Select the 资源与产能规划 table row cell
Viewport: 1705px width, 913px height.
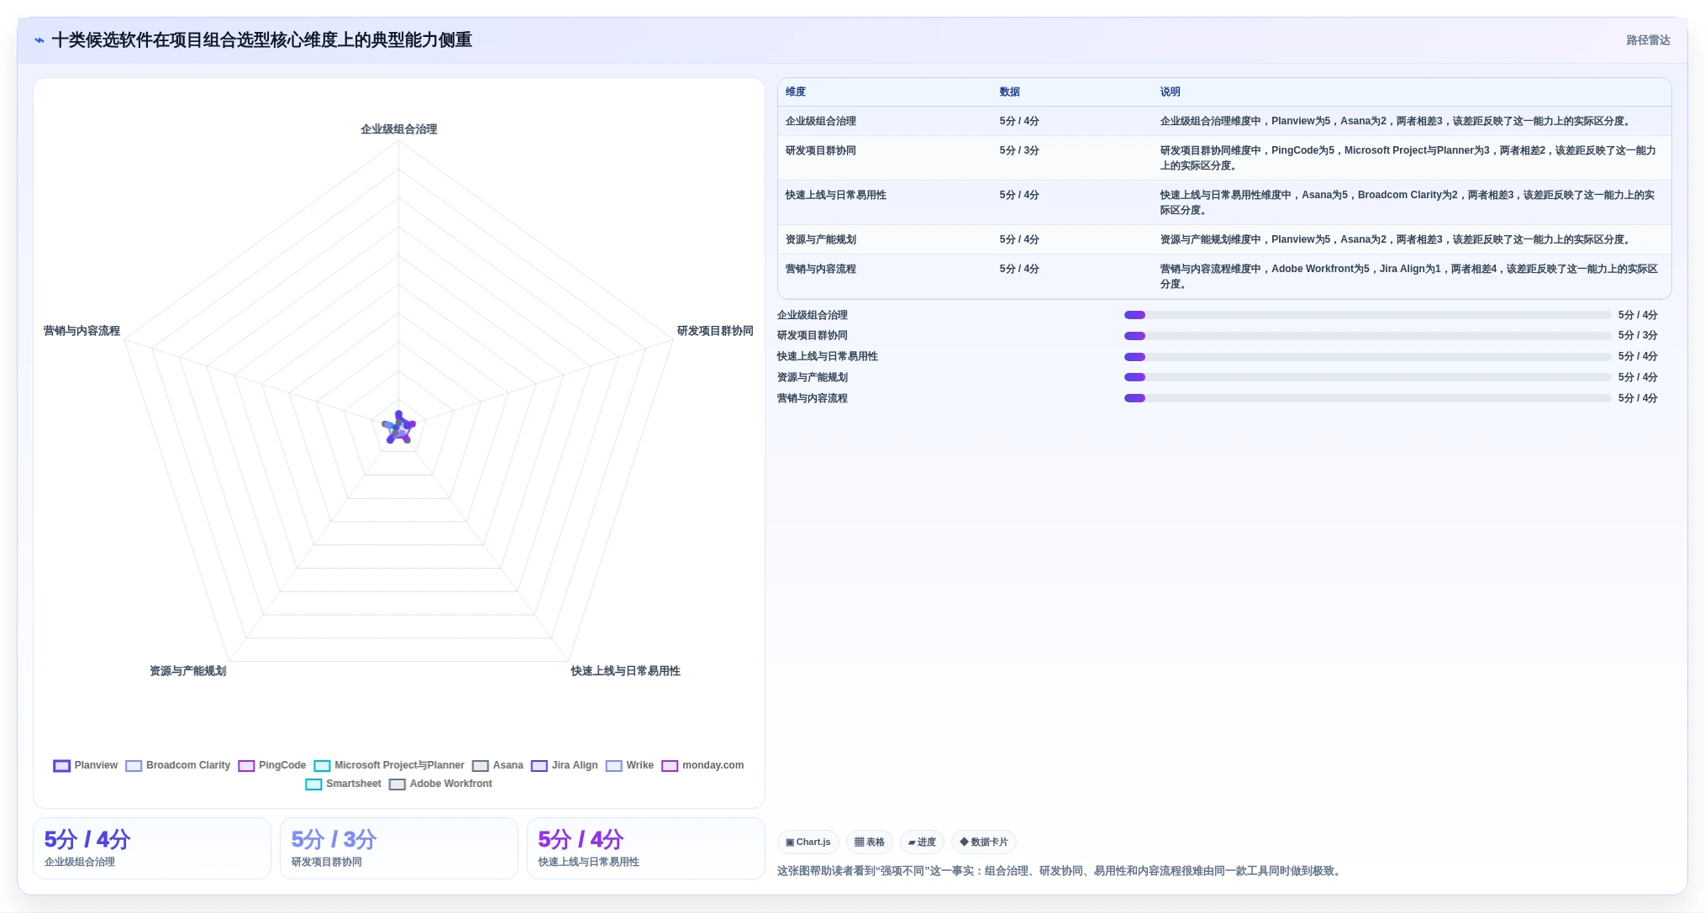[x=821, y=239]
